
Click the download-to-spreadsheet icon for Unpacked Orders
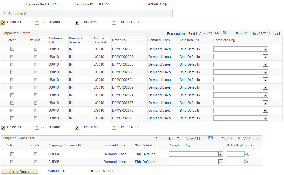click(x=225, y=33)
